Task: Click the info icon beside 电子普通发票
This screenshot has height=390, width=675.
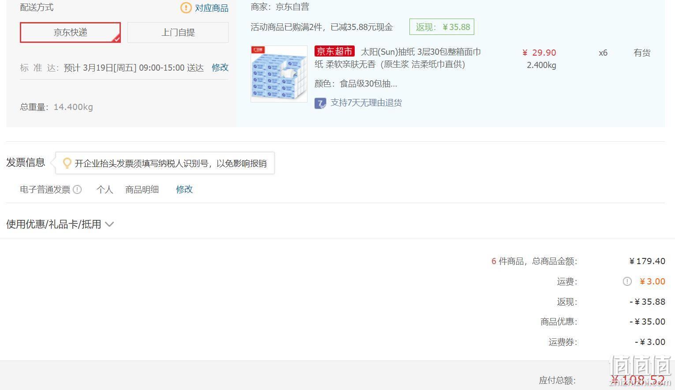Action: (77, 189)
